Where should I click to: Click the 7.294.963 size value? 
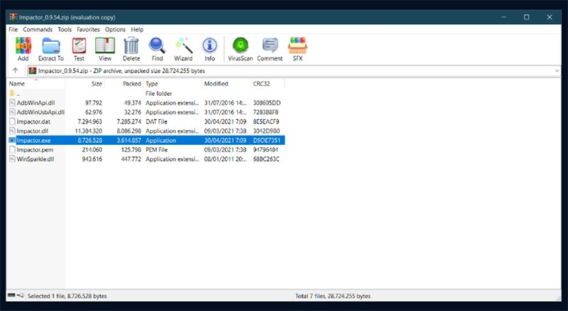click(90, 122)
